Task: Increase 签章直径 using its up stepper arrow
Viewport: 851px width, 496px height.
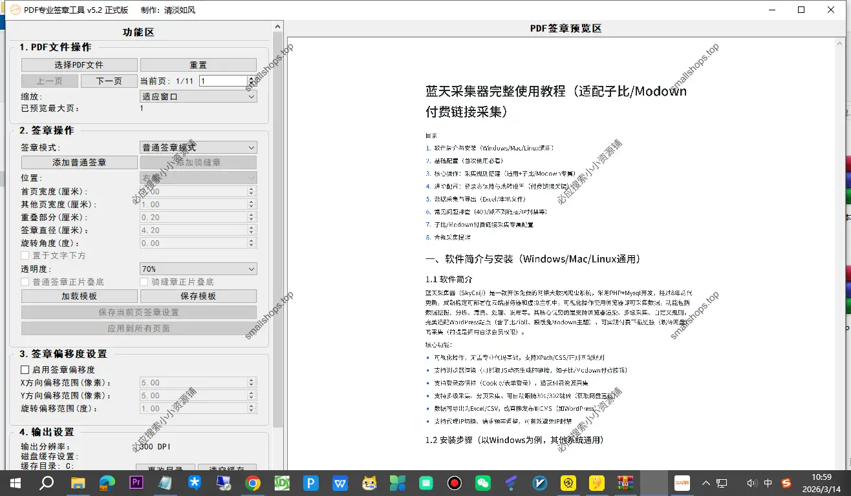Action: pos(250,227)
